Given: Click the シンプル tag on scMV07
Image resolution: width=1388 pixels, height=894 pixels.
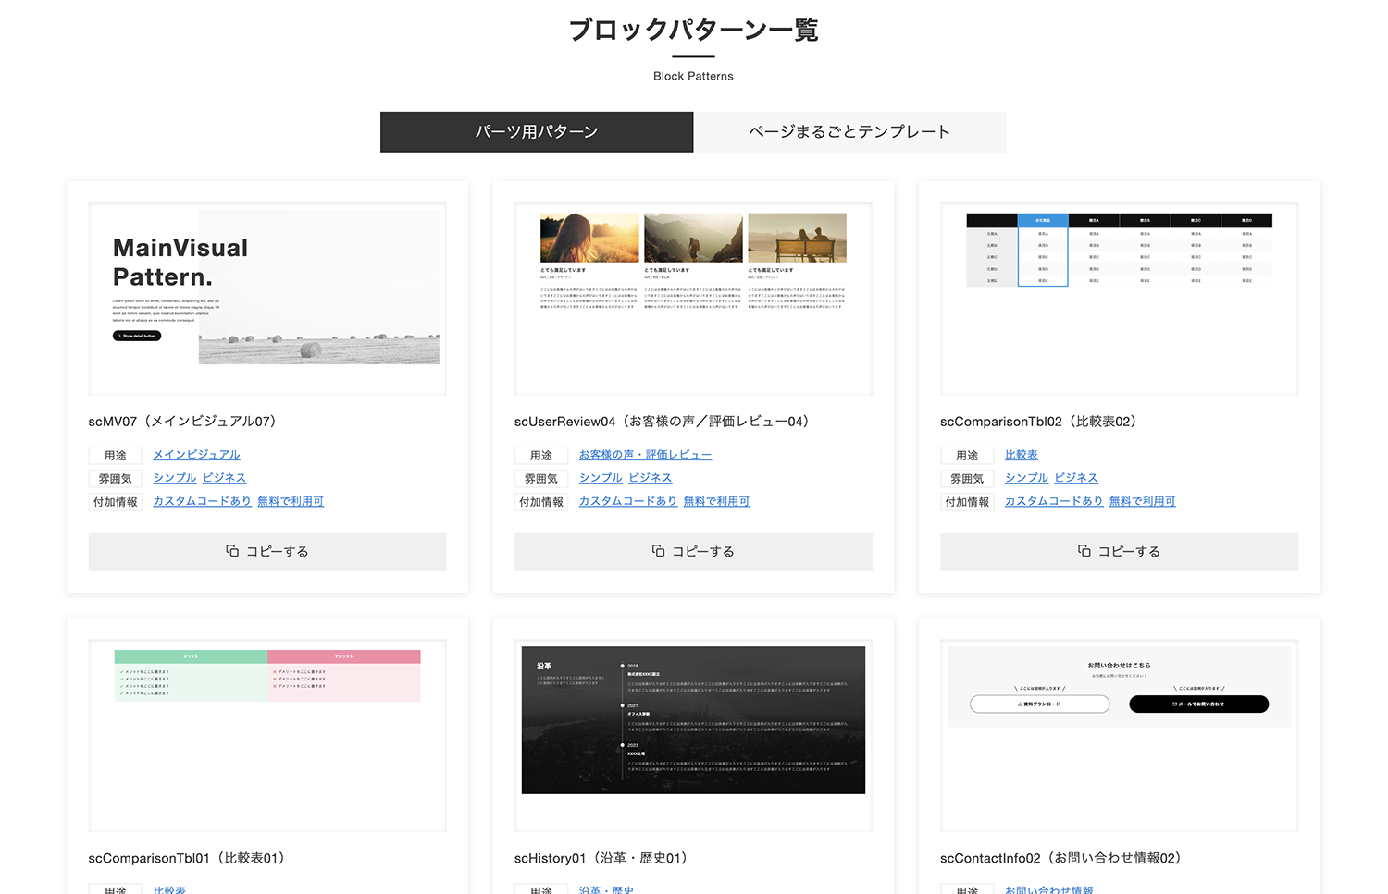Looking at the screenshot, I should point(174,477).
